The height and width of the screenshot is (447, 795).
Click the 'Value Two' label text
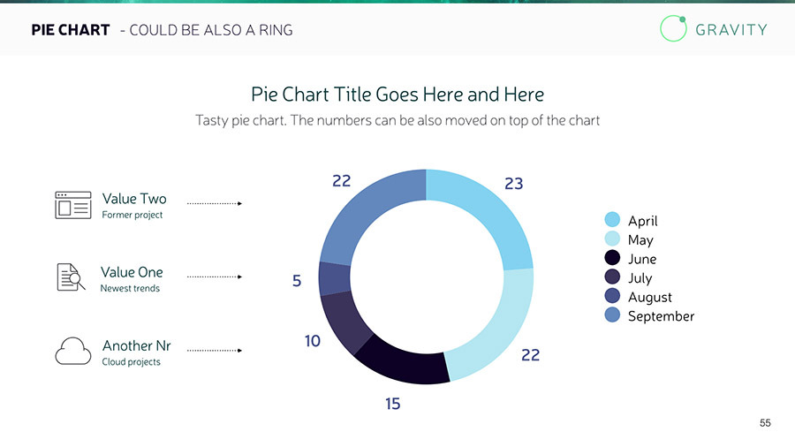coord(134,199)
